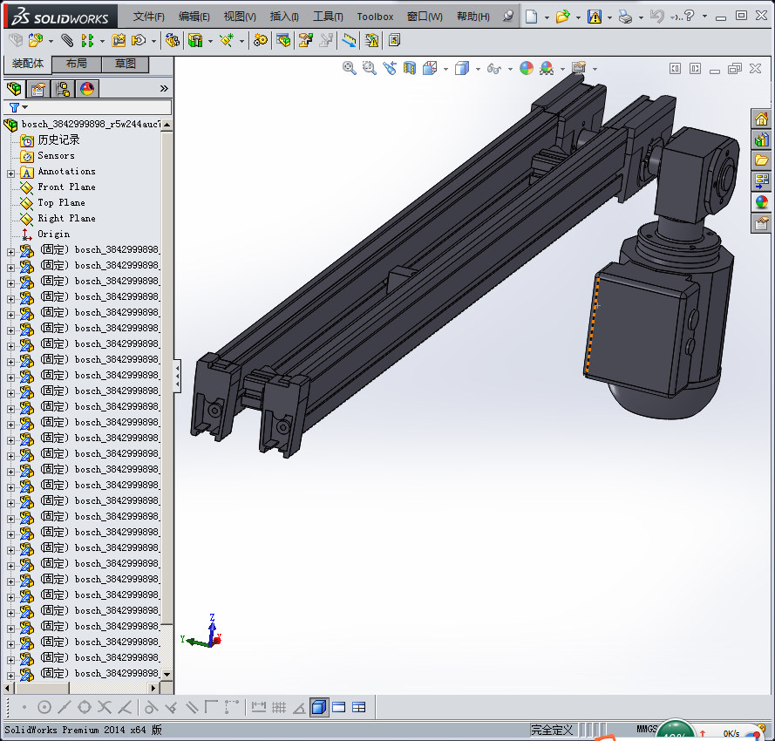775x741 pixels.
Task: Switch to the 布局 tab
Action: tap(77, 64)
